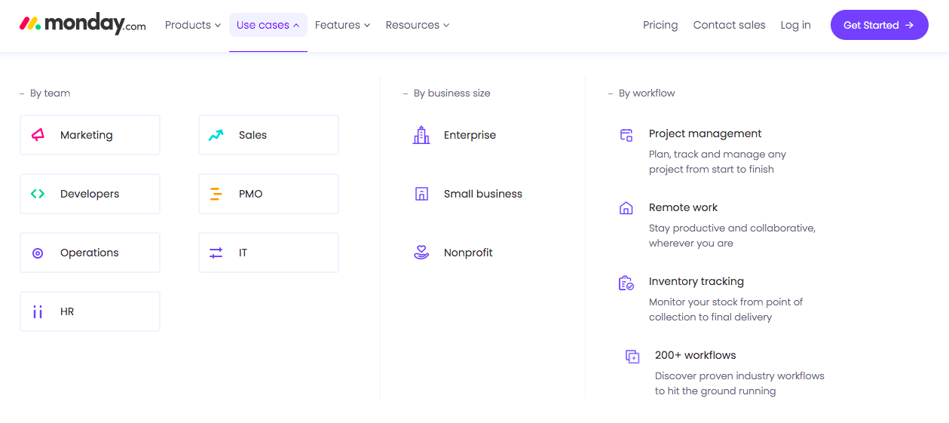Screen dimensions: 949x423
Task: Collapse the Use cases dropdown
Action: click(x=268, y=25)
